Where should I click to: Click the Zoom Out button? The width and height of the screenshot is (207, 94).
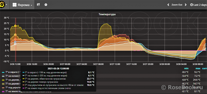pos(177,5)
